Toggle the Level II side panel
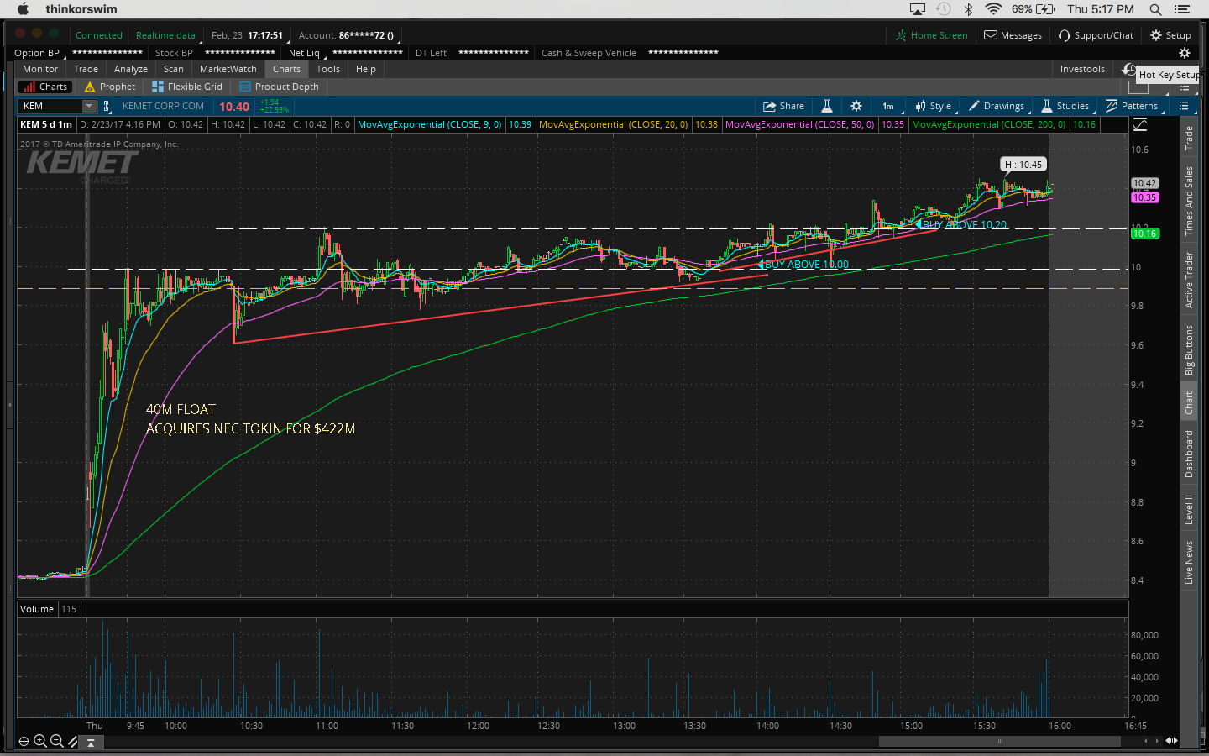Screen dimensions: 1209x756 tap(1189, 509)
